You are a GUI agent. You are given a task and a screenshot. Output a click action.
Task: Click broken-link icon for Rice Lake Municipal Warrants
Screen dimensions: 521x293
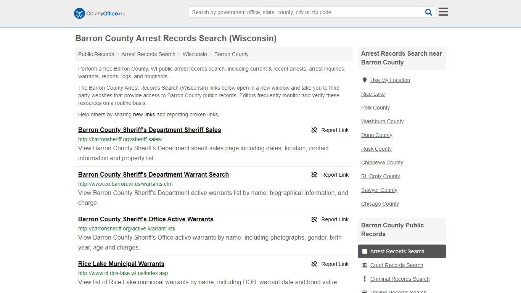pos(314,264)
